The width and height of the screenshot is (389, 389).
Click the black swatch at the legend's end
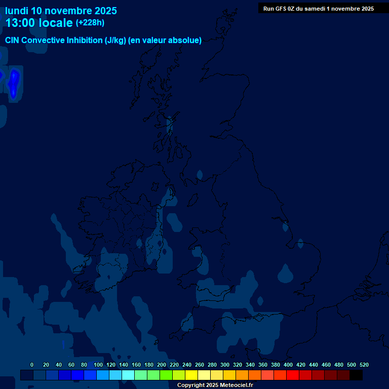tap(356, 375)
